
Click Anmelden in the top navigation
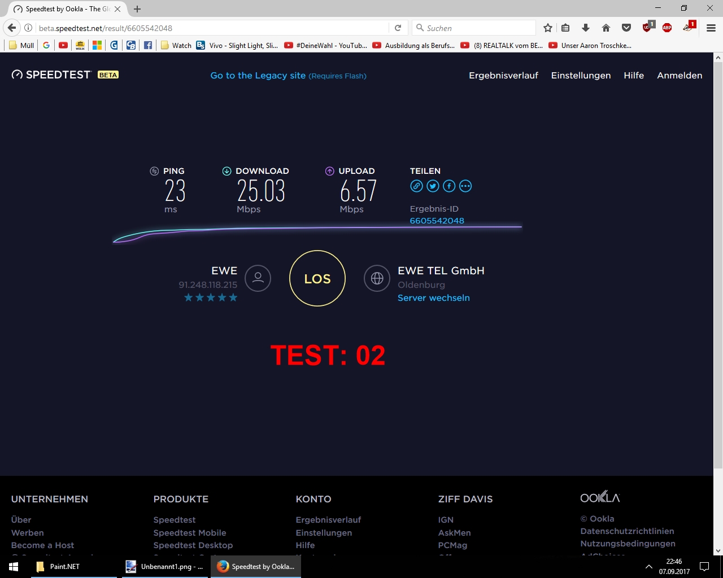pos(680,76)
